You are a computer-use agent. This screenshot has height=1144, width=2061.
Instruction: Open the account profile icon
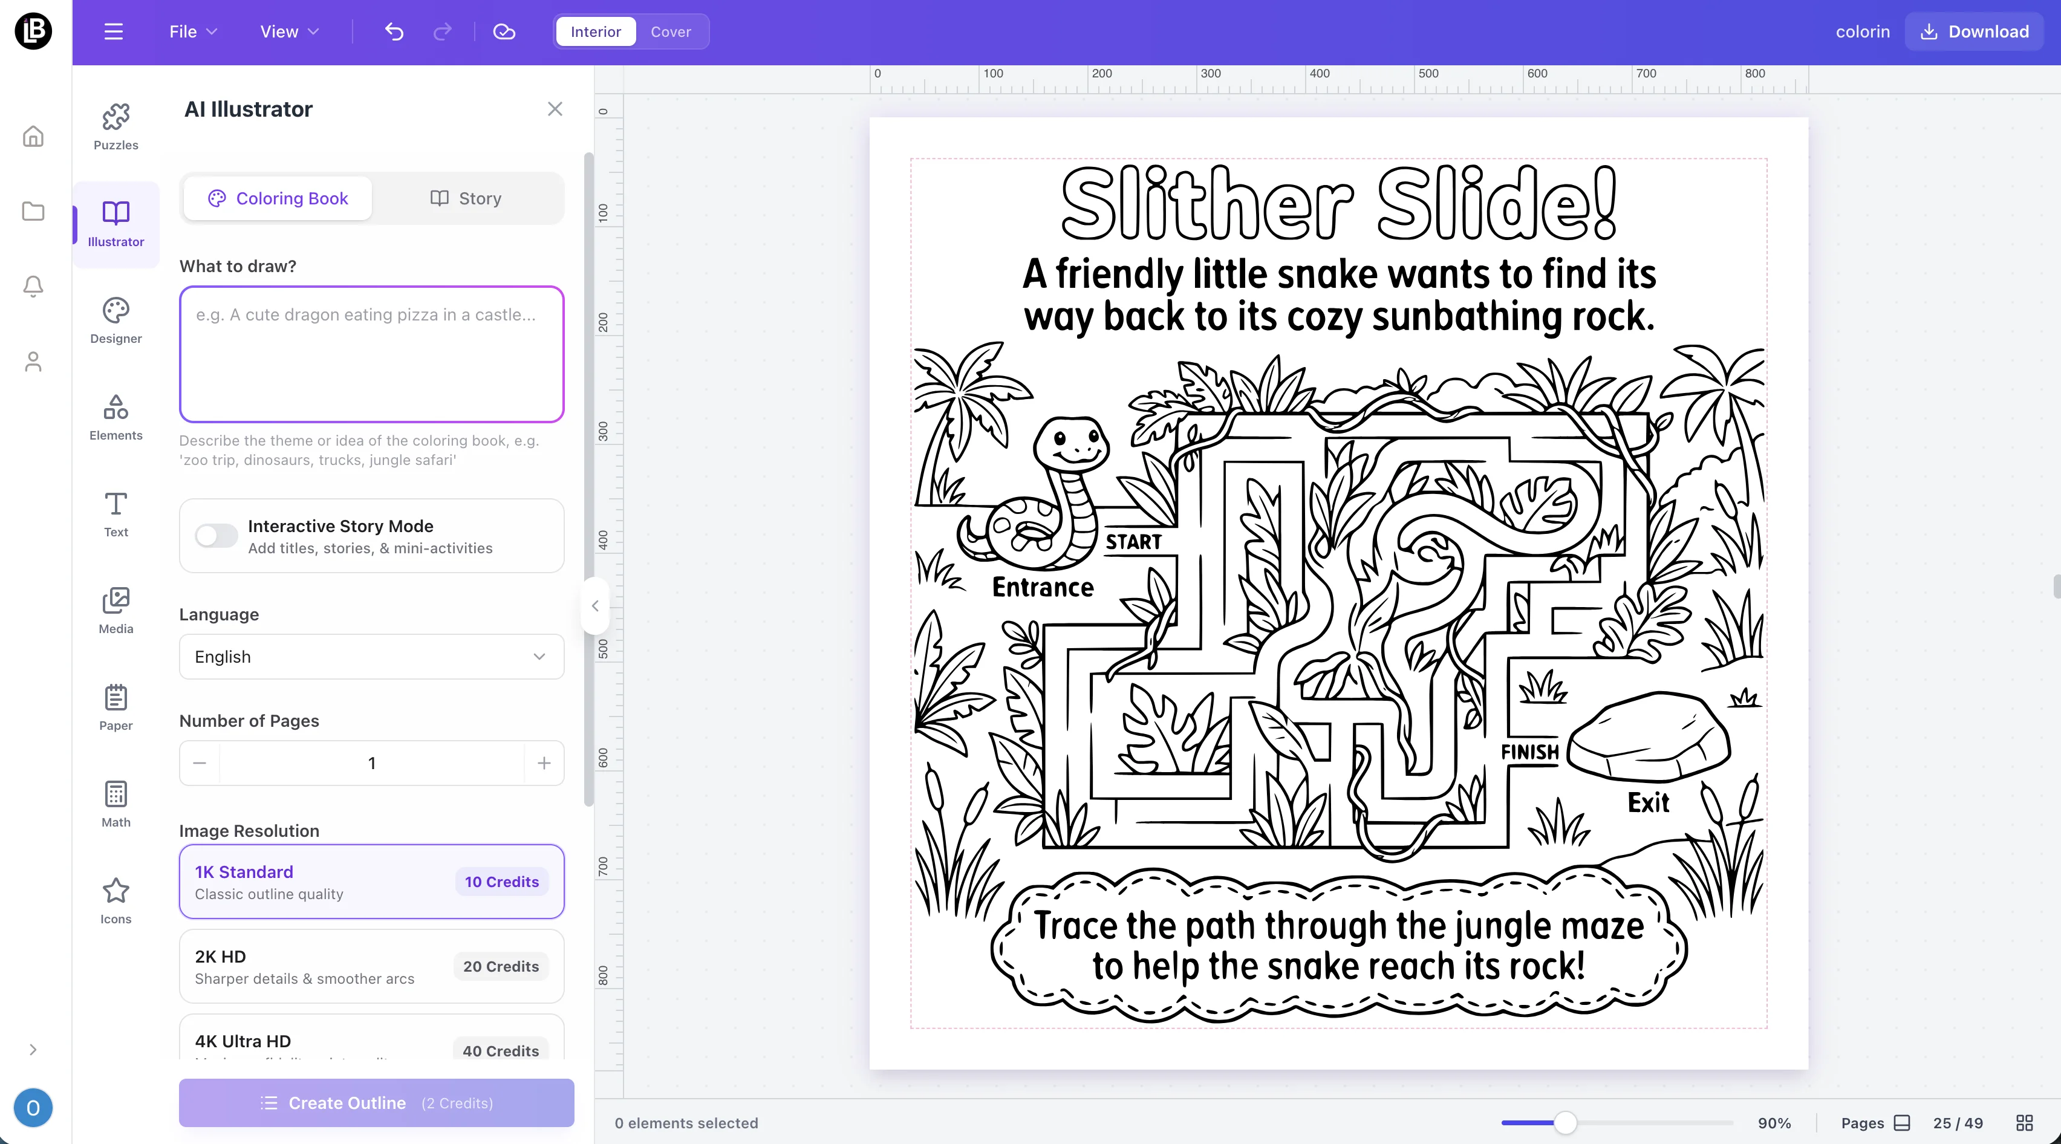(33, 362)
